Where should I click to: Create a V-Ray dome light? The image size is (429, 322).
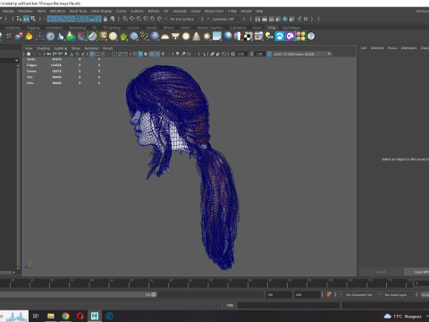pyautogui.click(x=164, y=37)
